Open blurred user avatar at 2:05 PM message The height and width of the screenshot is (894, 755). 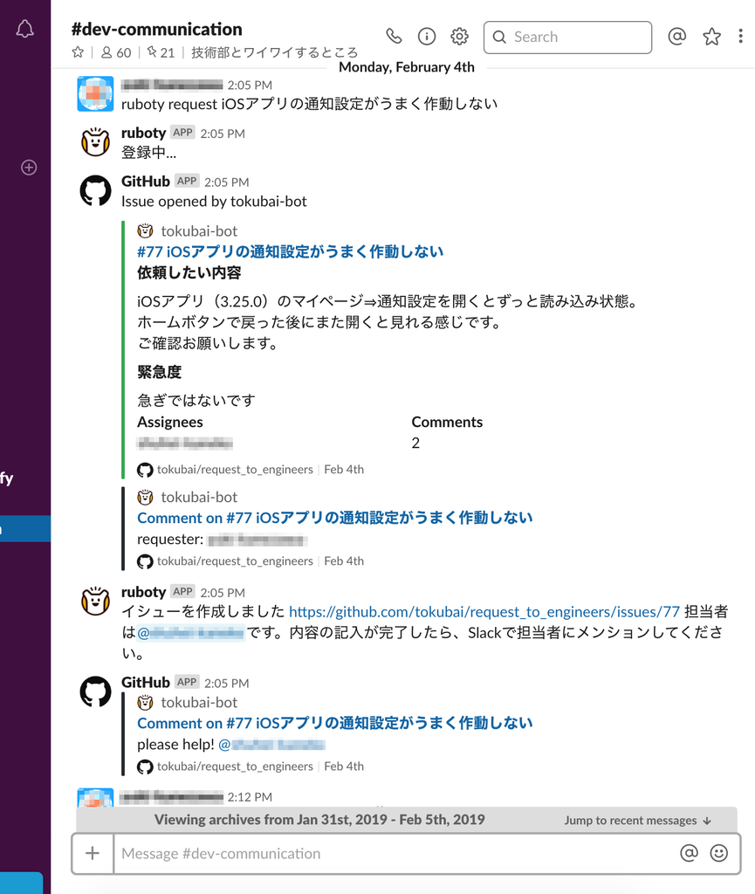(x=95, y=94)
